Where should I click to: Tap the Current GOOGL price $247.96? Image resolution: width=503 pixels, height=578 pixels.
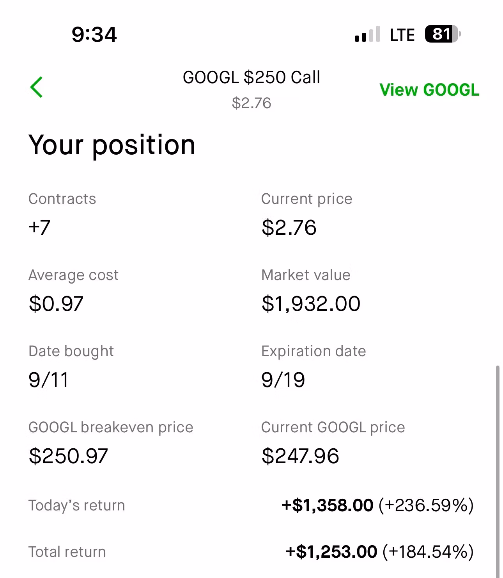[300, 456]
